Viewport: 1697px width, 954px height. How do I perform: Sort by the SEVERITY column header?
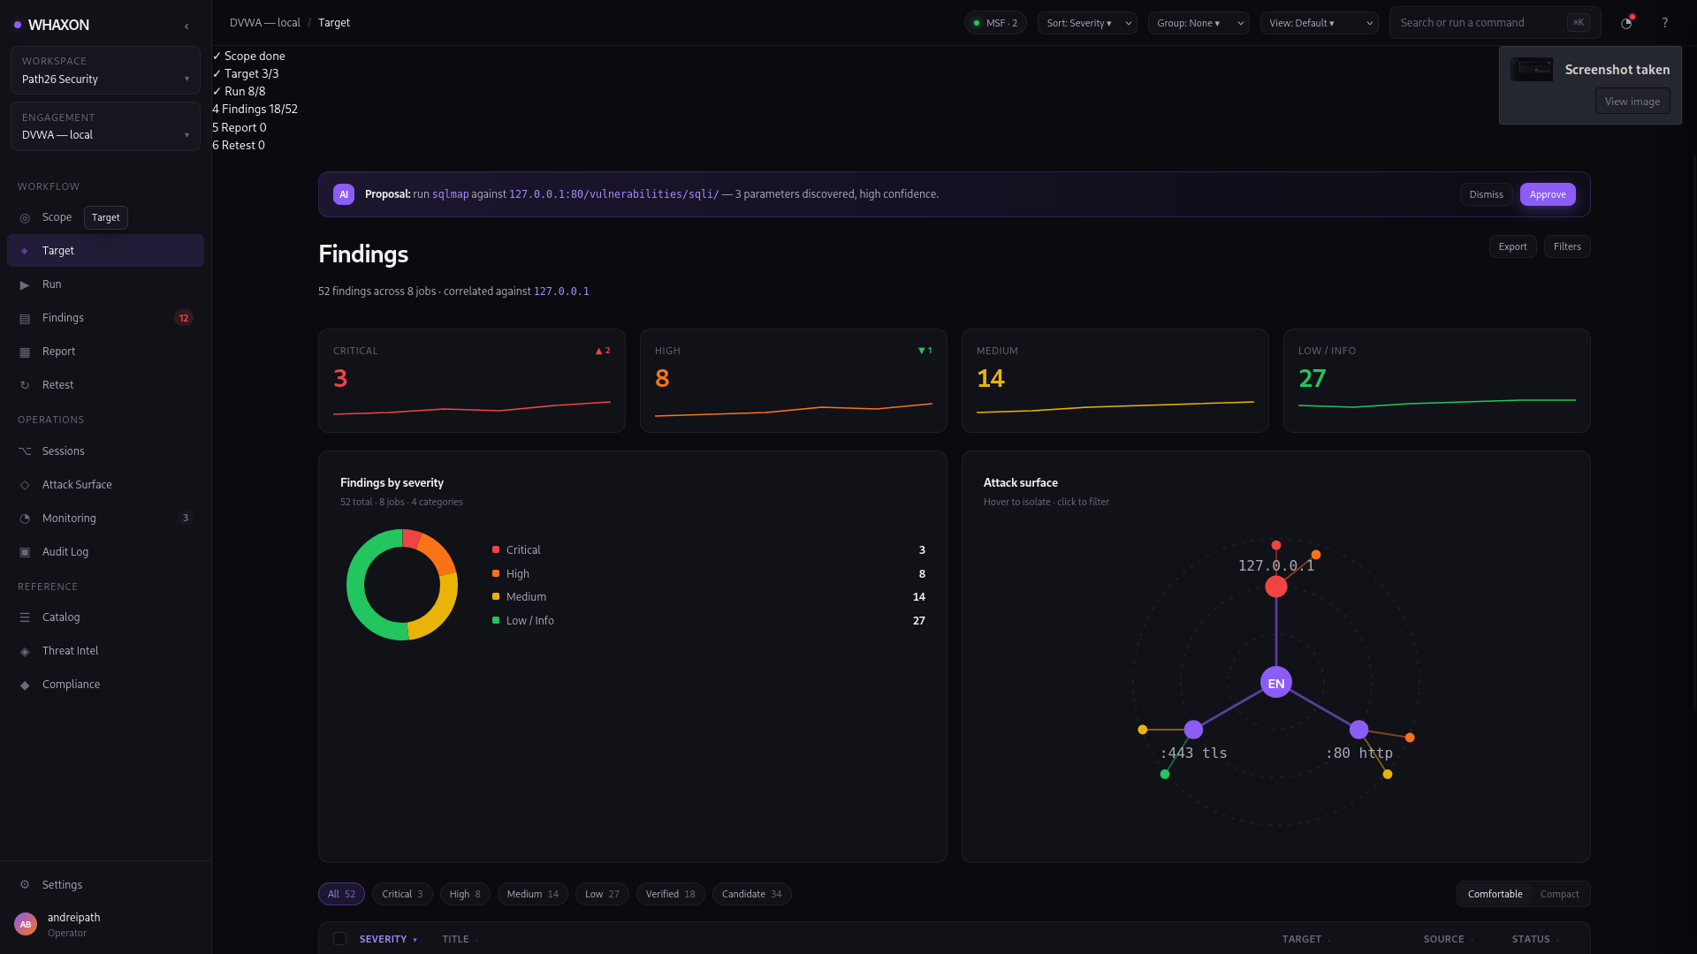(x=388, y=939)
